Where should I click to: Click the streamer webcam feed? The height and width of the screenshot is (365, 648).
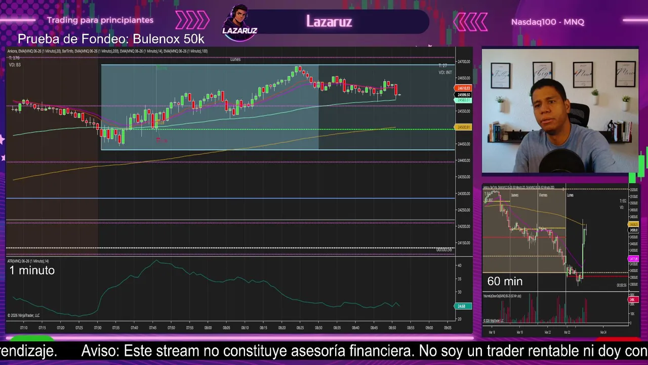point(560,111)
